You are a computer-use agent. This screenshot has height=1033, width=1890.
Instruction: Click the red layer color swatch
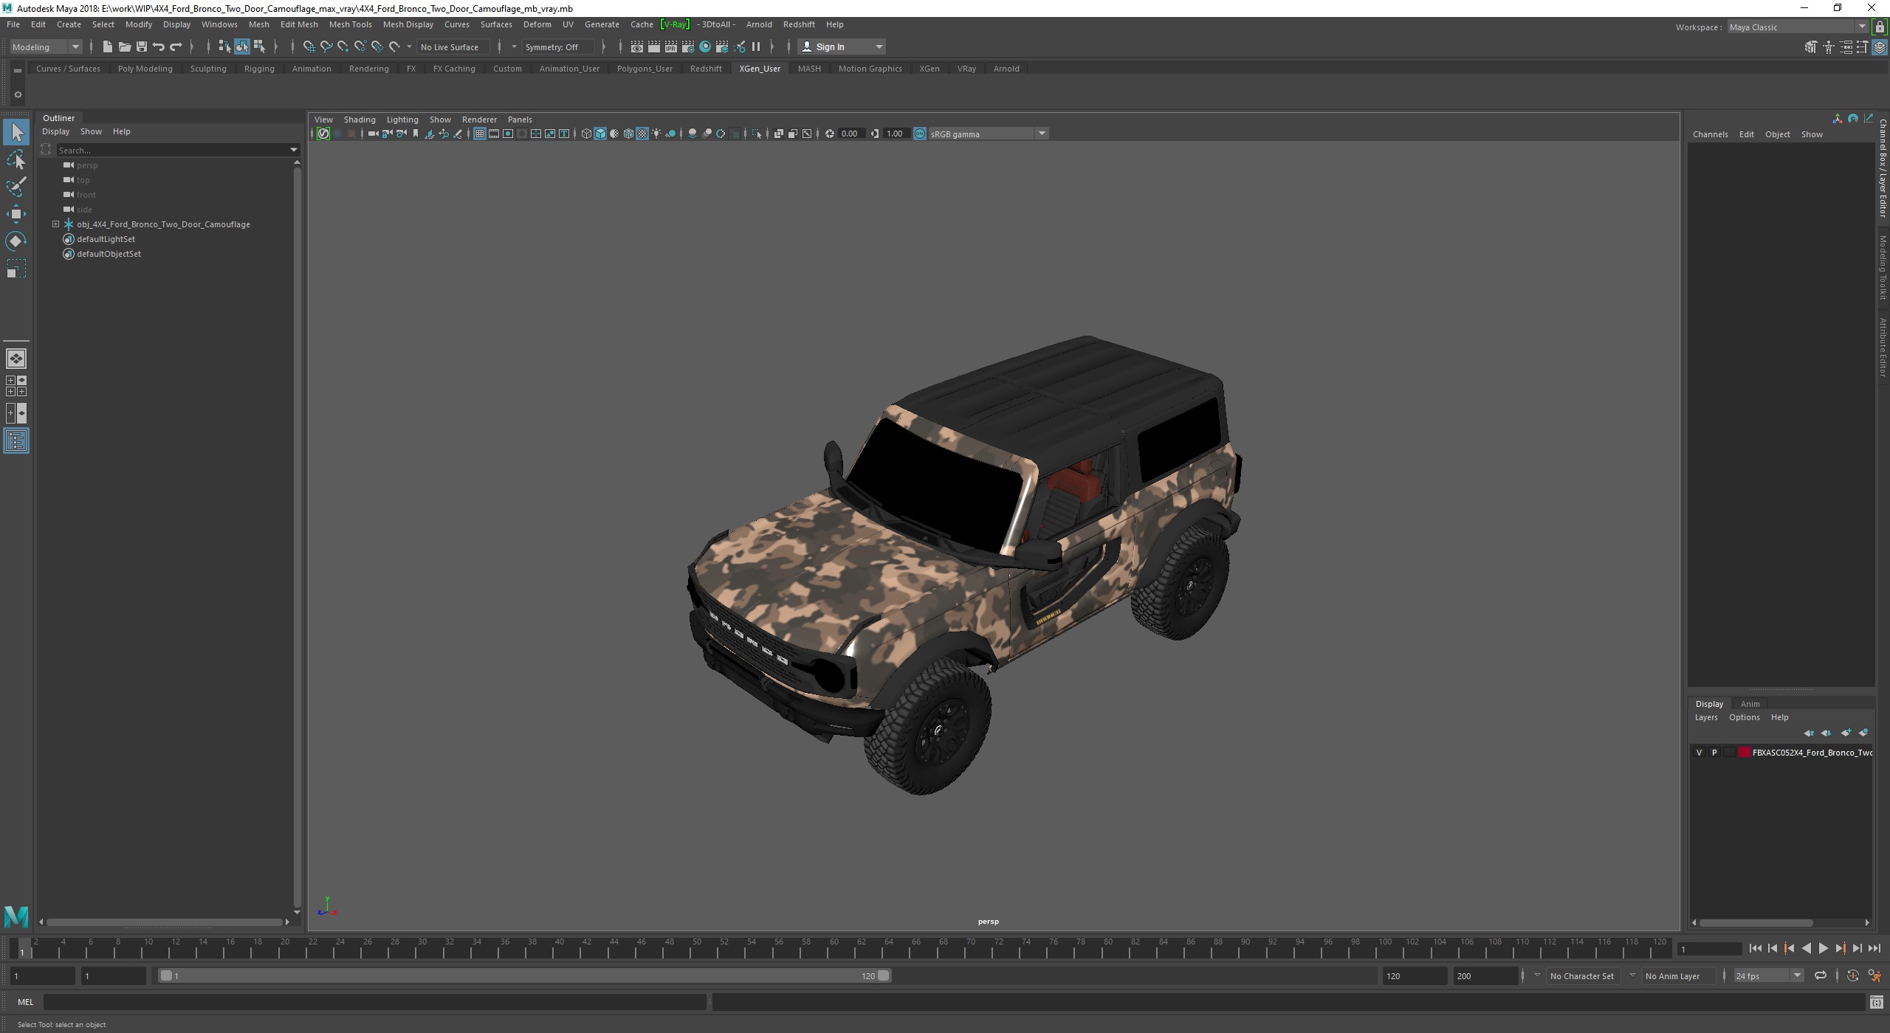point(1745,753)
